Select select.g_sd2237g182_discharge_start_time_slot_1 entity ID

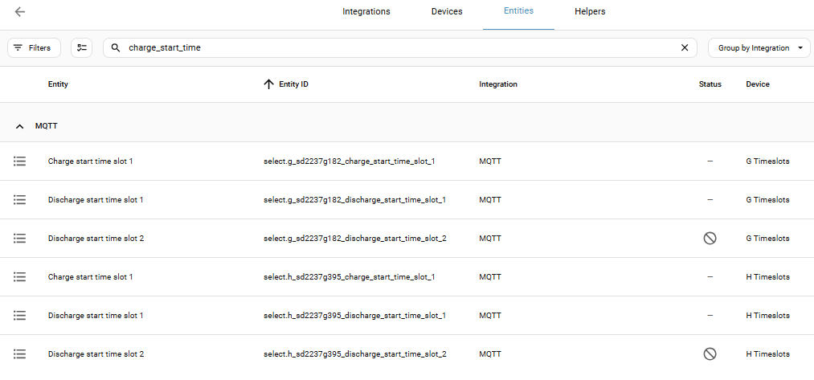[354, 200]
